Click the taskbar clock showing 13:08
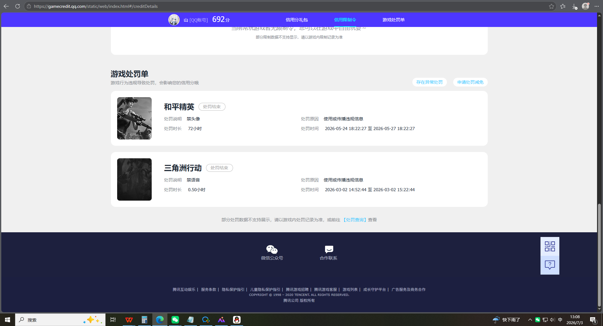 pos(575,320)
